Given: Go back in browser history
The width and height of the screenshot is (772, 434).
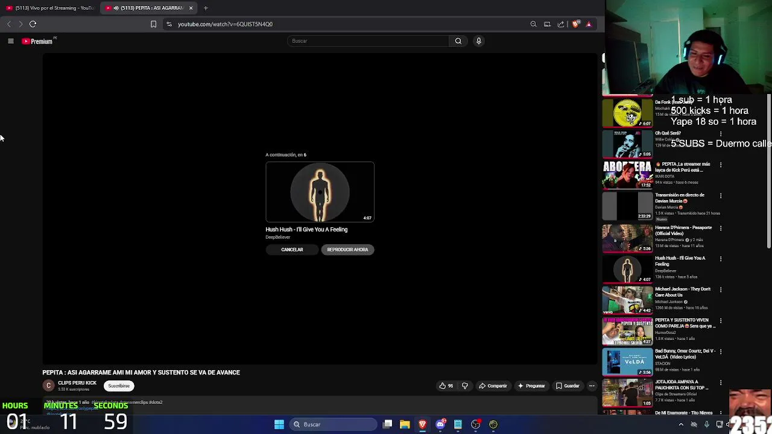Looking at the screenshot, I should tap(9, 24).
